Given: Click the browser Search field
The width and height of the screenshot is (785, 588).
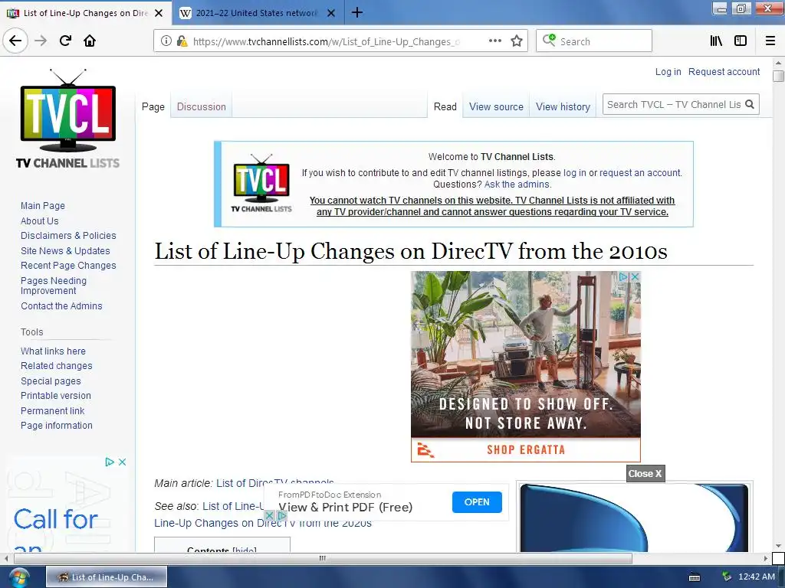Looking at the screenshot, I should pos(594,41).
